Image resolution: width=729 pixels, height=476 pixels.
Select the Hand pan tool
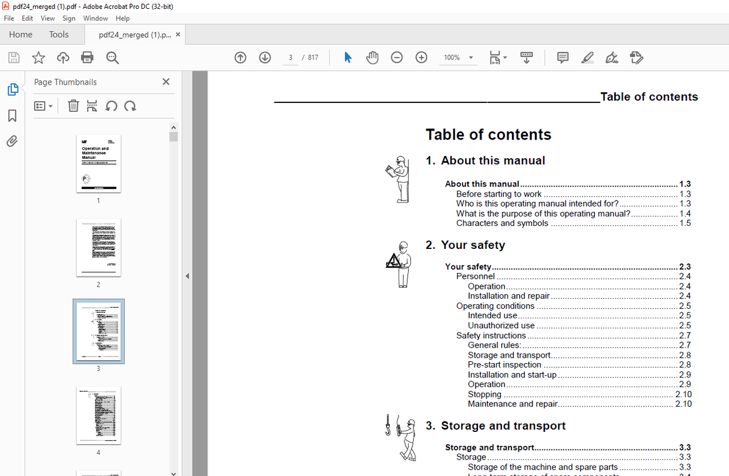click(x=372, y=58)
